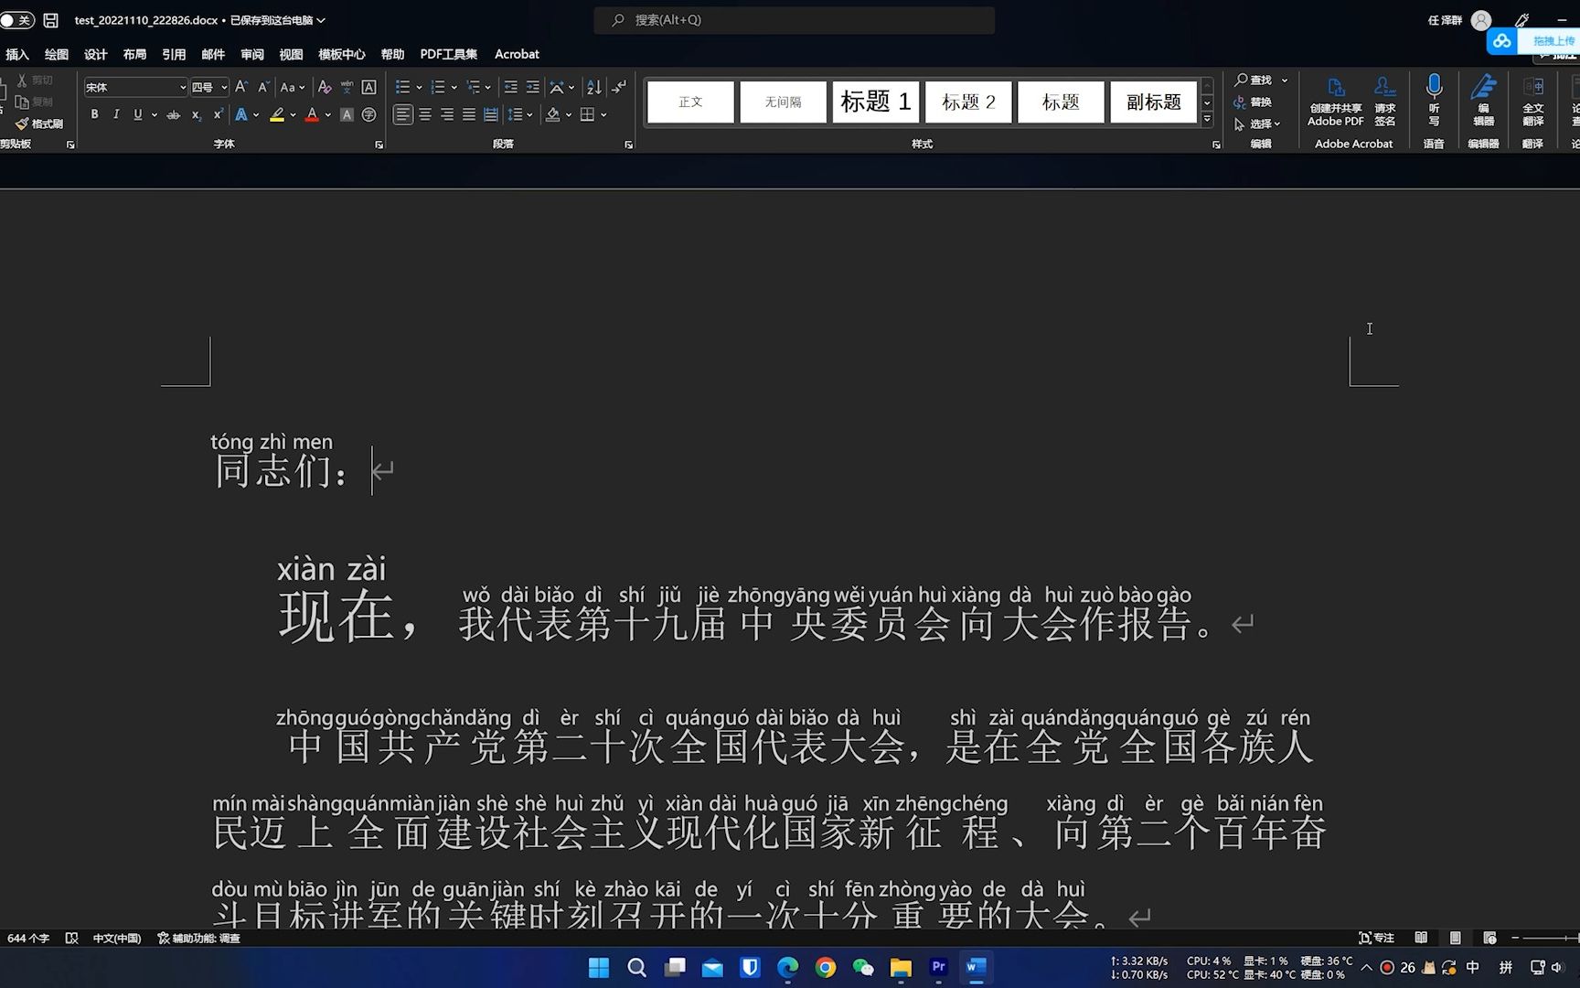
Task: Switch to the 插入 ribbon tab
Action: click(x=17, y=54)
